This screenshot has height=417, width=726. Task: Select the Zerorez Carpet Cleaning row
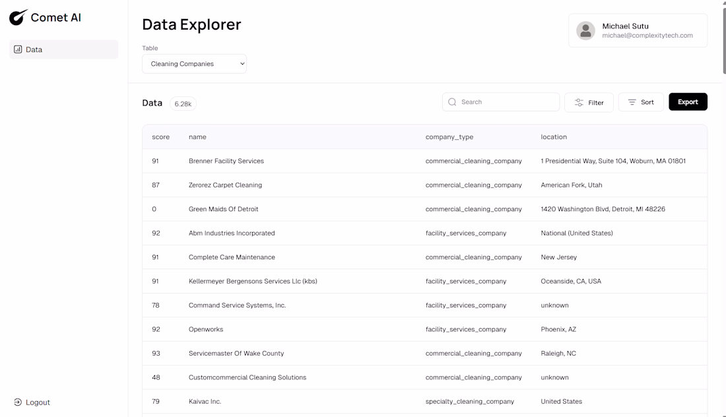225,185
